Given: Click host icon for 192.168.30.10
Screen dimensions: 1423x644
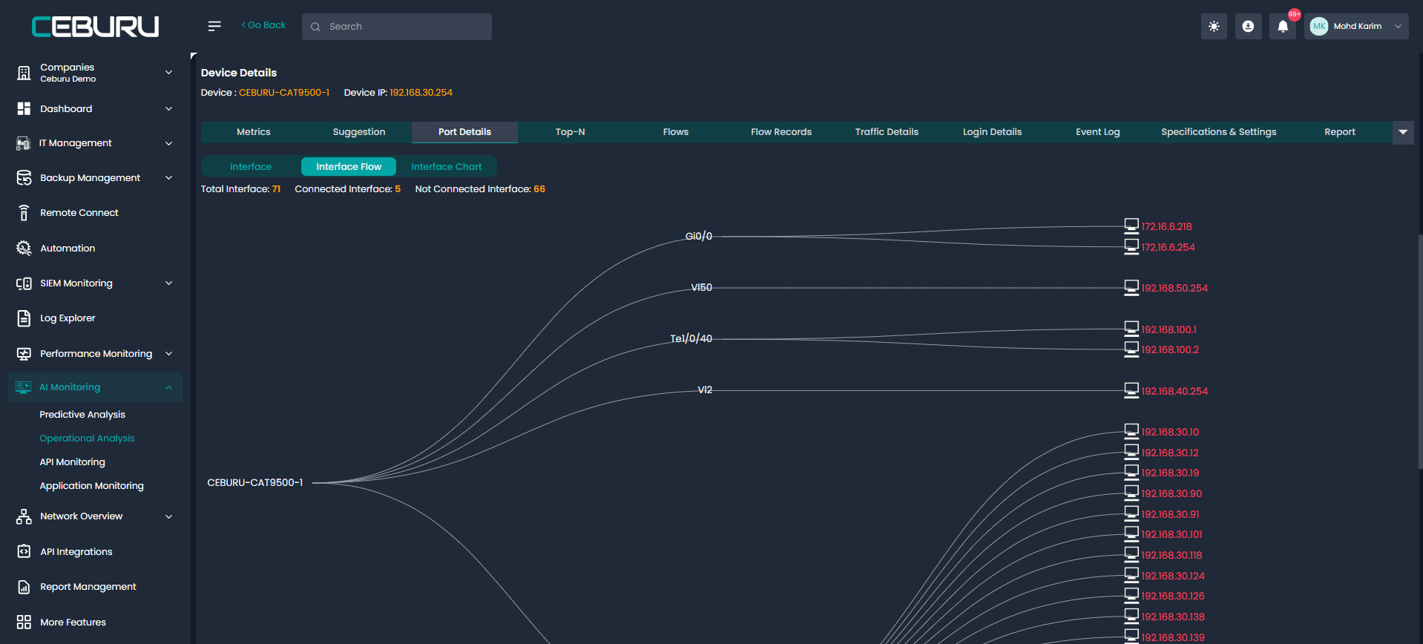Looking at the screenshot, I should pos(1131,431).
